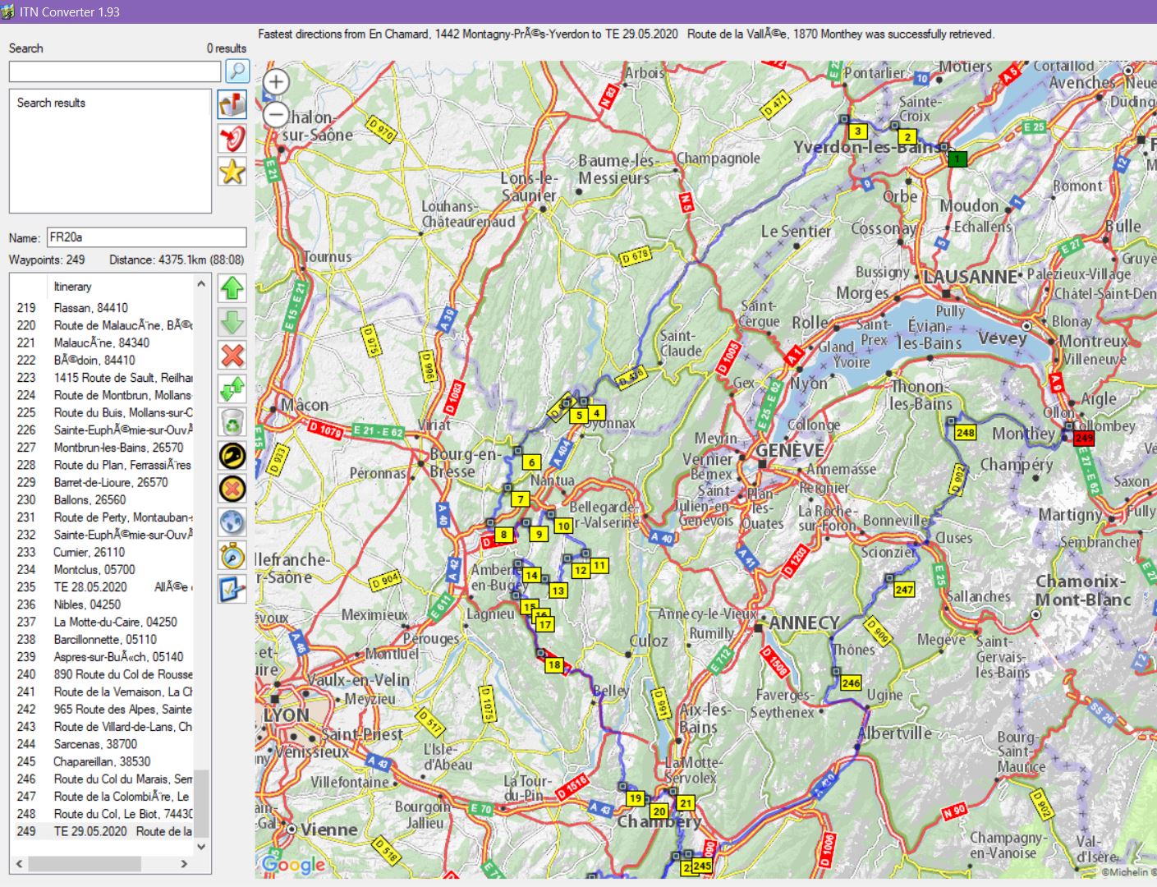This screenshot has width=1157, height=887.
Task: Click waypoint marker 248 on map
Action: pyautogui.click(x=966, y=432)
